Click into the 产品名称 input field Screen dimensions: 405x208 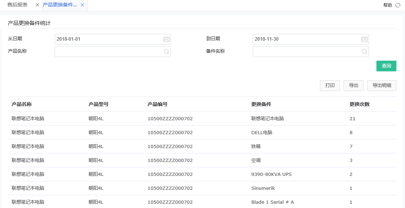(x=107, y=52)
